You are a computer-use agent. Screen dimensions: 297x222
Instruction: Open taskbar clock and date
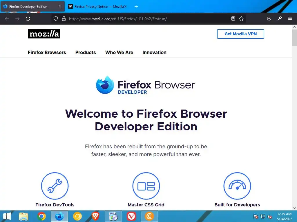284,217
